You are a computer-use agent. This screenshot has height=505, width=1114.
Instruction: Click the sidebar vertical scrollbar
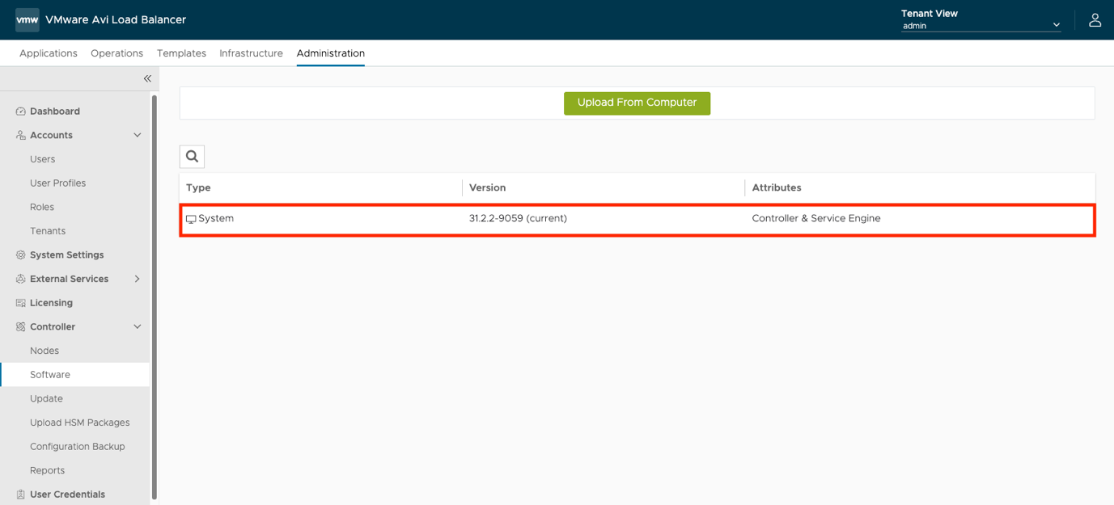tap(155, 297)
